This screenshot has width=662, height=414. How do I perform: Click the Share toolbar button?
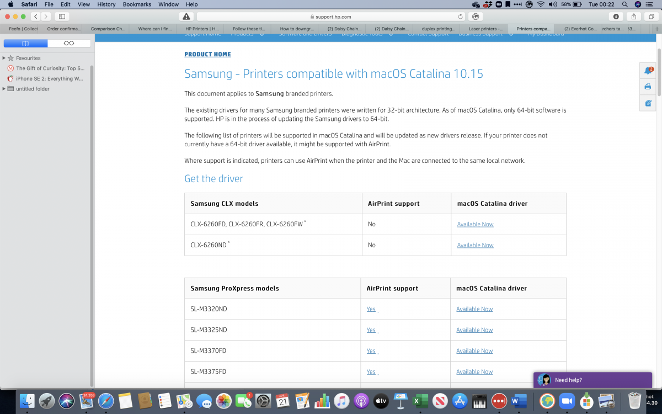(x=634, y=17)
